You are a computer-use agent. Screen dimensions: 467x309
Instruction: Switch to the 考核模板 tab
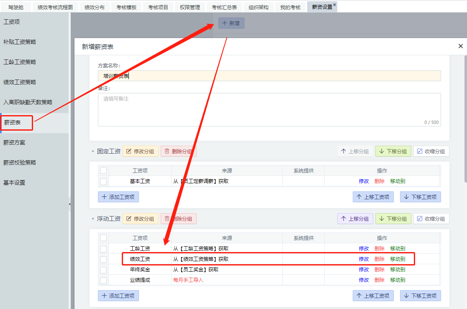[x=126, y=7]
